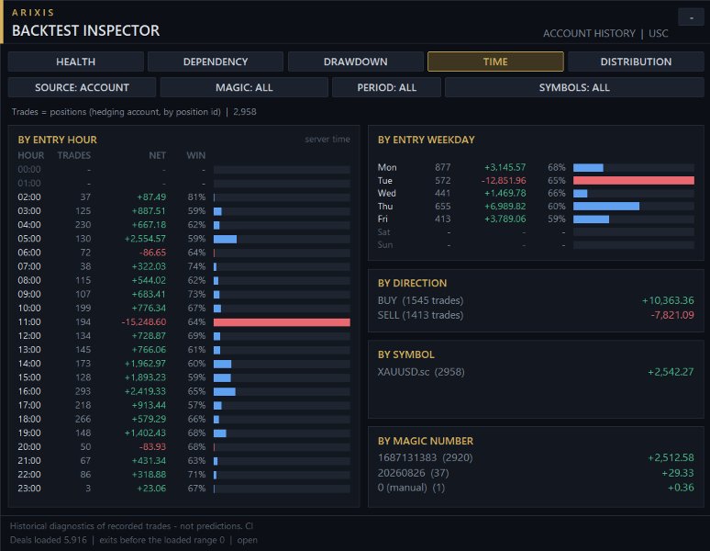Viewport: 710px width, 551px height.
Task: Click the USC currency label
Action: [x=658, y=34]
